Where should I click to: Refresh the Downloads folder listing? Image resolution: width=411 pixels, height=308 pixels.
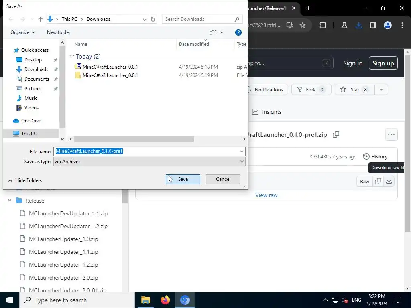(153, 19)
